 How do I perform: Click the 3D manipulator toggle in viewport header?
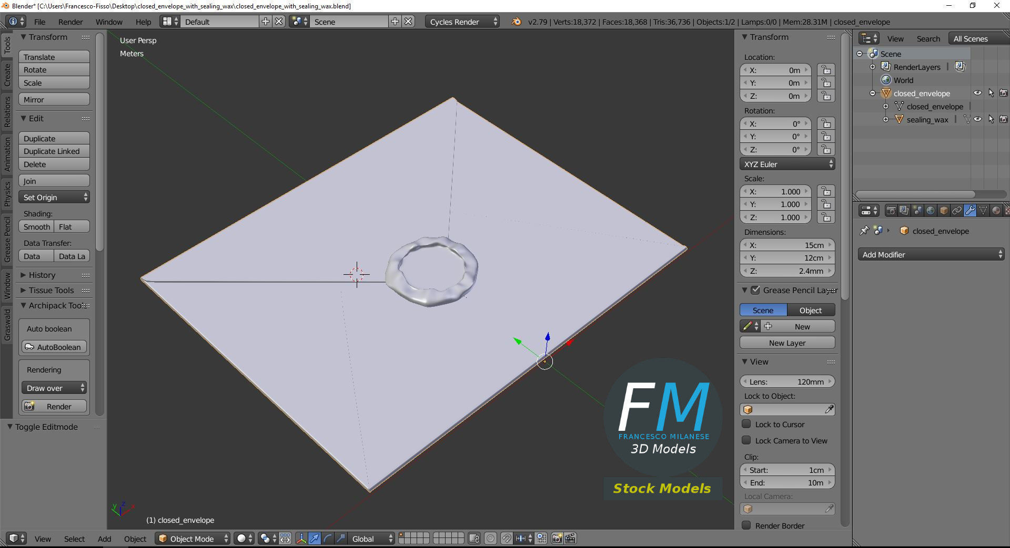(301, 539)
